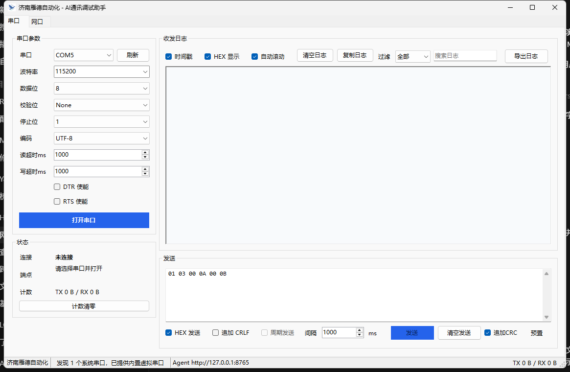Decrease 读超时ms with the down arrow
Viewport: 570px width, 372px height.
145,158
